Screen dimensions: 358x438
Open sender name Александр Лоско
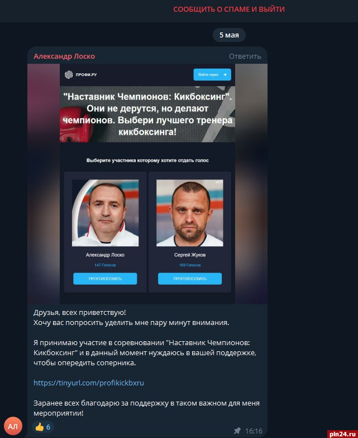[64, 56]
